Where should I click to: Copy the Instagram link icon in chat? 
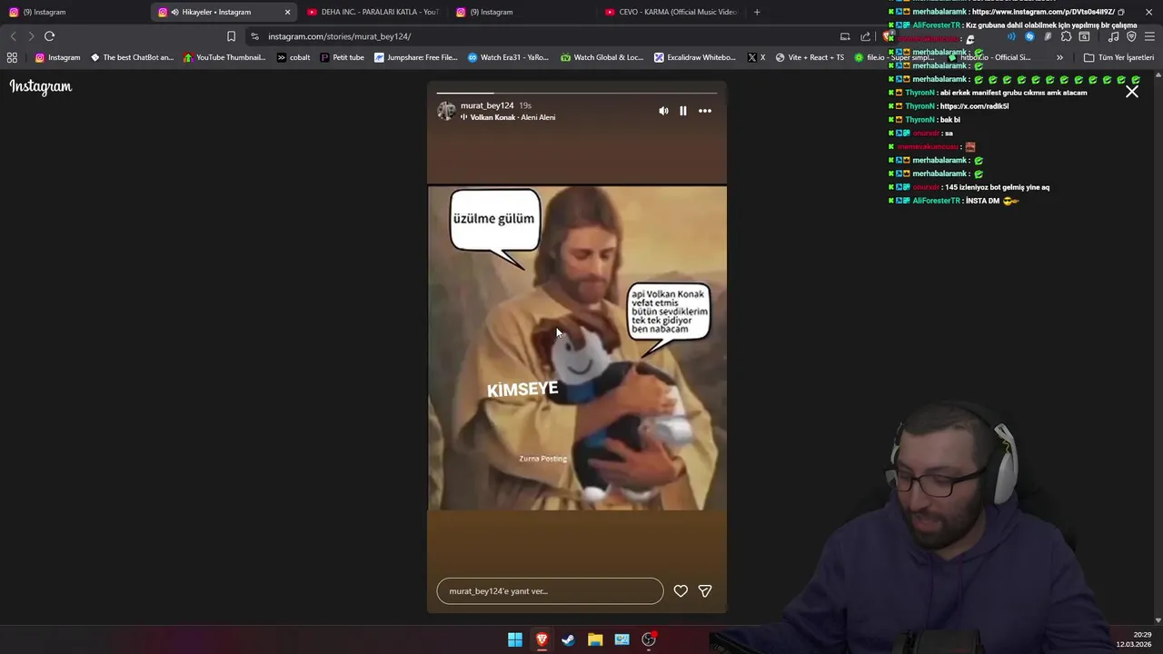tap(1121, 12)
